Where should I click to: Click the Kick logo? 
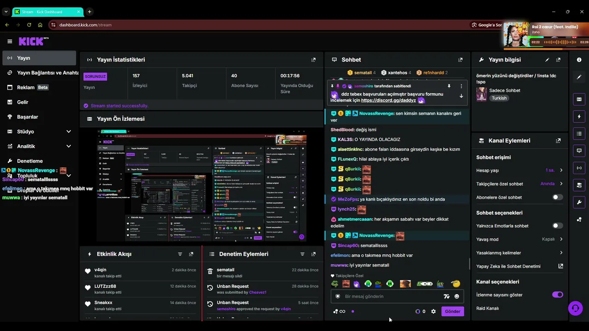34,41
